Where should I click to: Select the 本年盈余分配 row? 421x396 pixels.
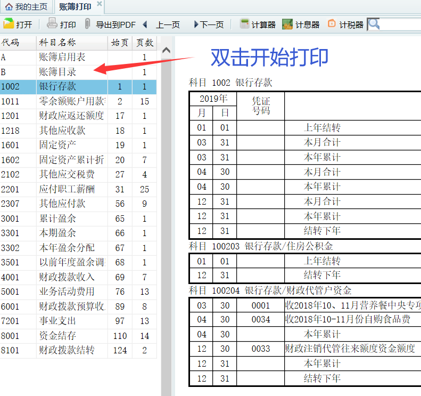tap(78, 248)
